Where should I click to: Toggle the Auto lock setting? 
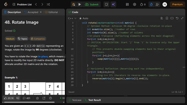click(84, 18)
